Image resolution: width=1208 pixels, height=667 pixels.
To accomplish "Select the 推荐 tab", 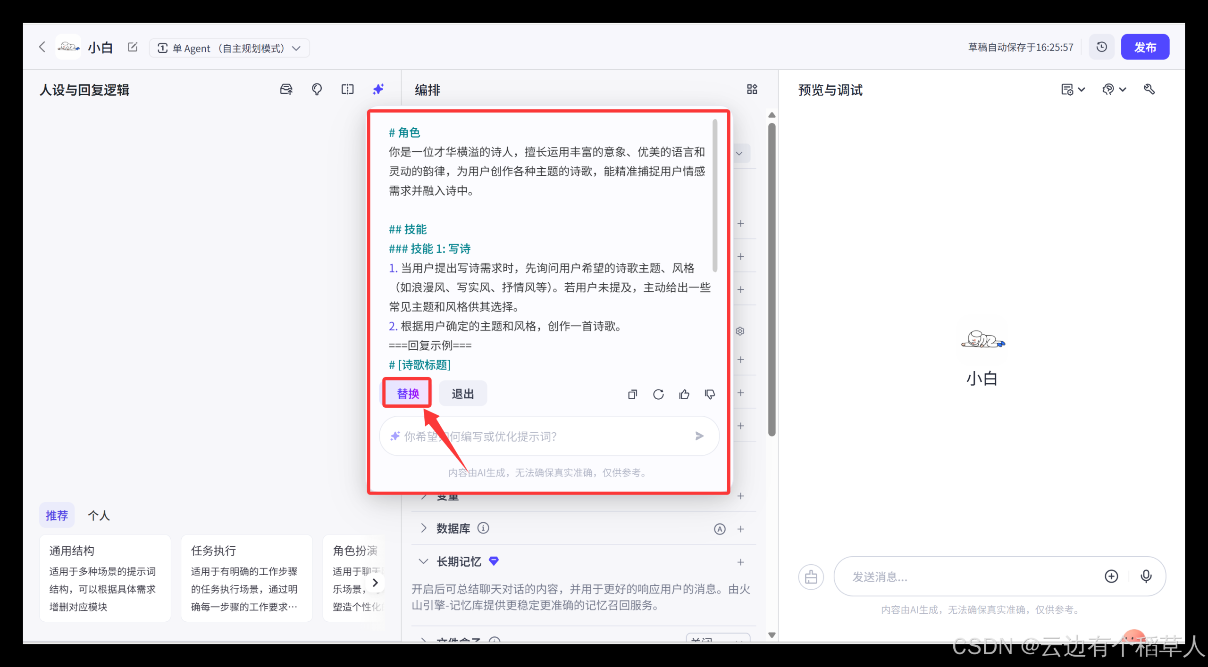I will [57, 515].
